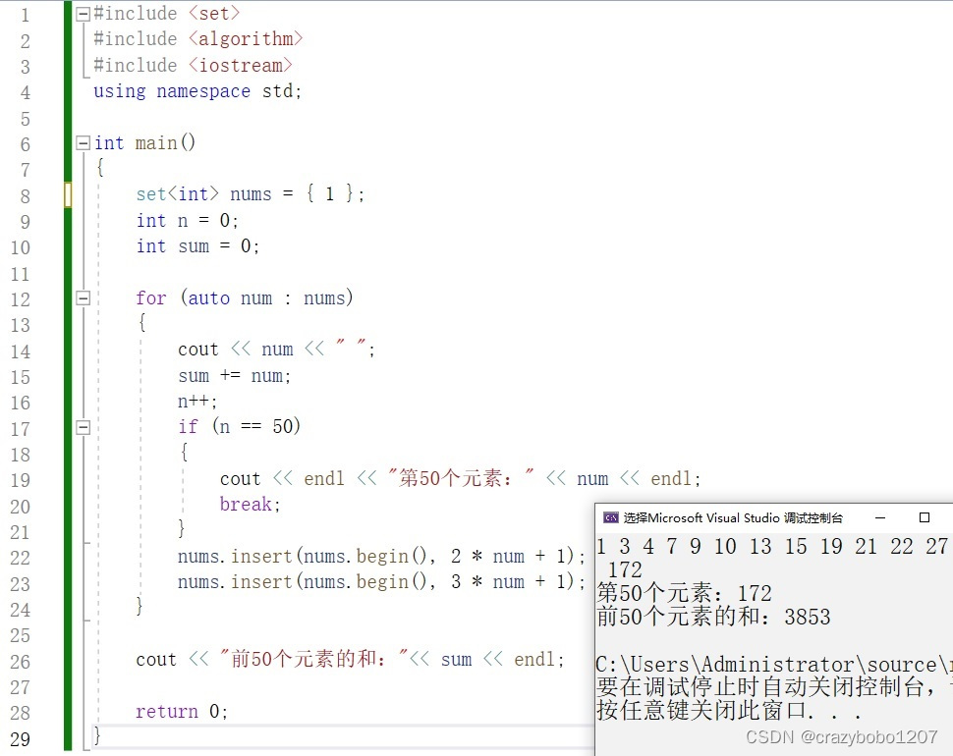Maximize the debug console window
The width and height of the screenshot is (953, 756).
(922, 517)
